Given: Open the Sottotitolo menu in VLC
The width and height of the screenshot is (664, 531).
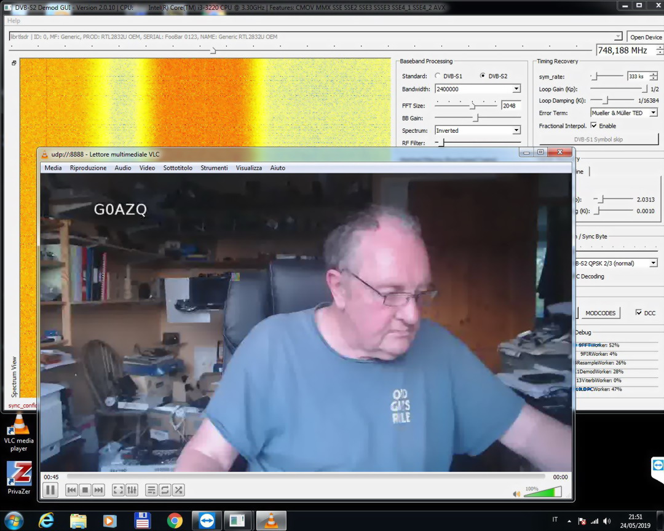Looking at the screenshot, I should coord(178,168).
